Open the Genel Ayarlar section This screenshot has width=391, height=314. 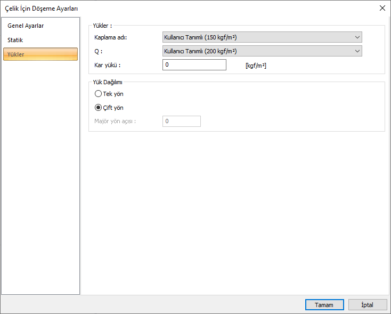point(26,26)
